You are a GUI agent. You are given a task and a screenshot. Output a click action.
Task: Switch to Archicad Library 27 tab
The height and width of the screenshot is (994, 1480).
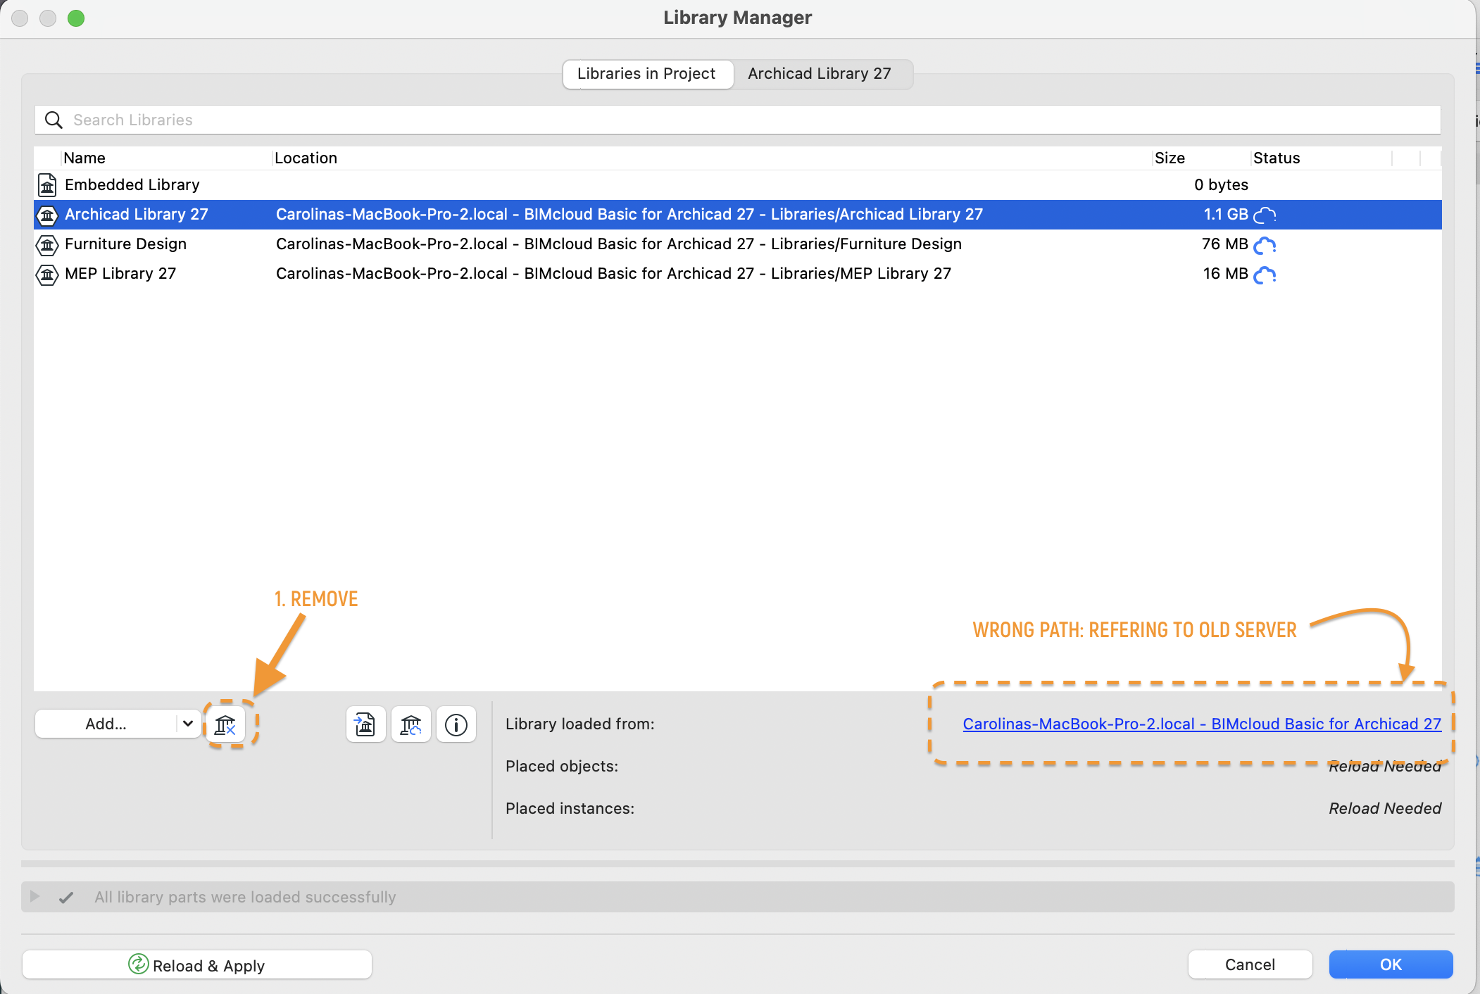pos(819,74)
